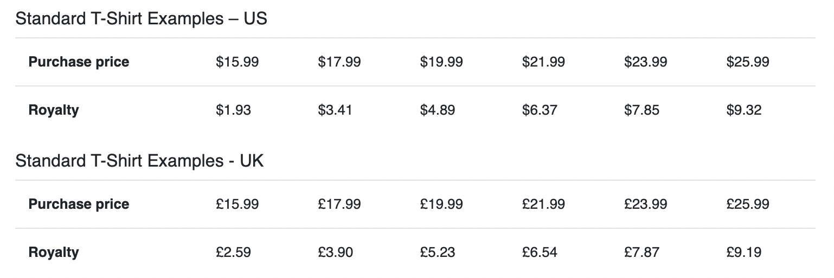The image size is (834, 278).
Task: Click the $1.93 royalty value
Action: click(x=233, y=110)
